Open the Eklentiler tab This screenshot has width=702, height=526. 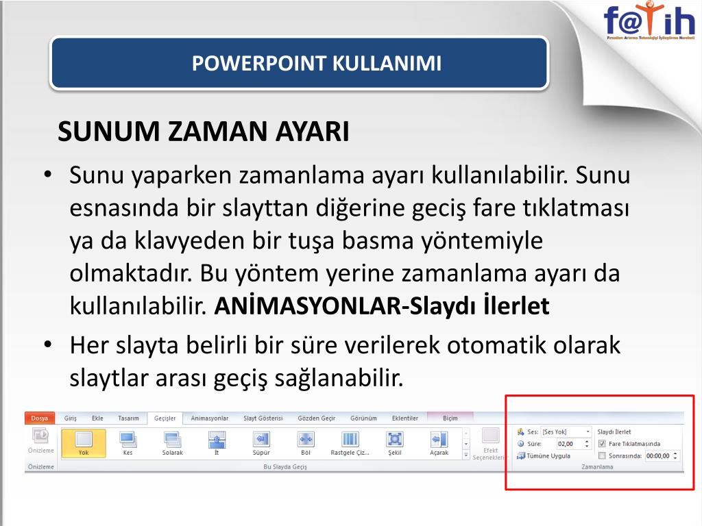[x=405, y=418]
